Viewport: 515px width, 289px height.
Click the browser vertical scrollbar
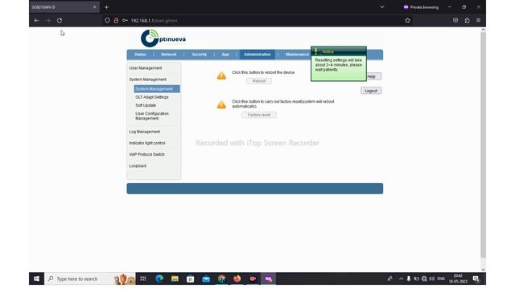pyautogui.click(x=483, y=144)
